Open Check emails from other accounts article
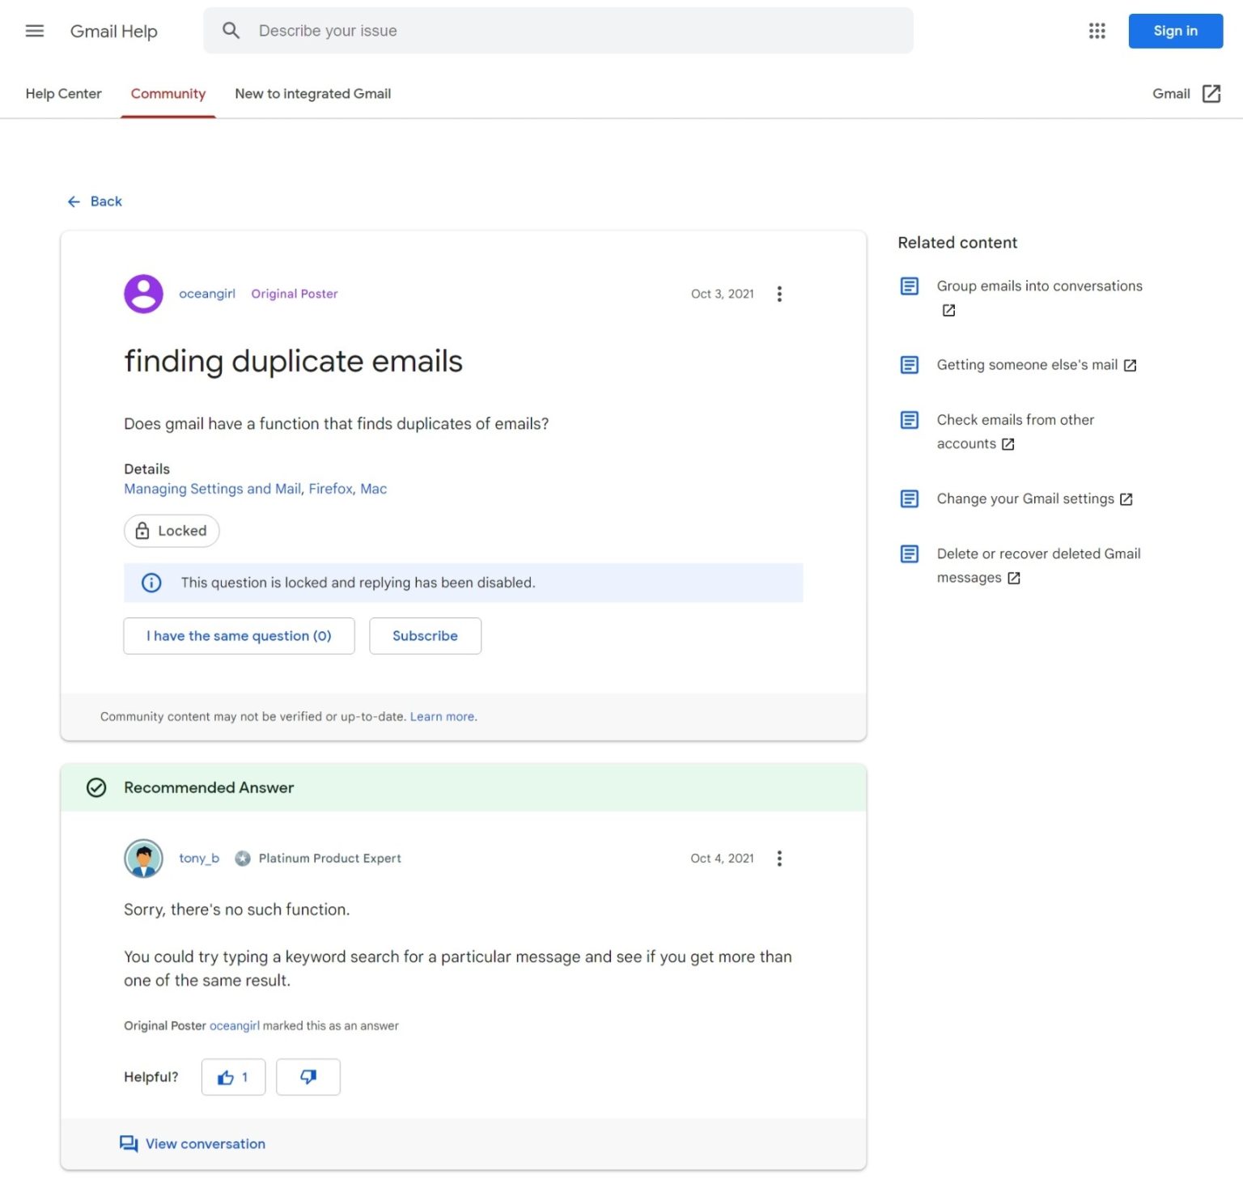1243x1196 pixels. click(1016, 432)
